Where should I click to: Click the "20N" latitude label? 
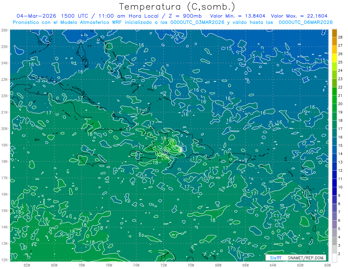coord(4,129)
